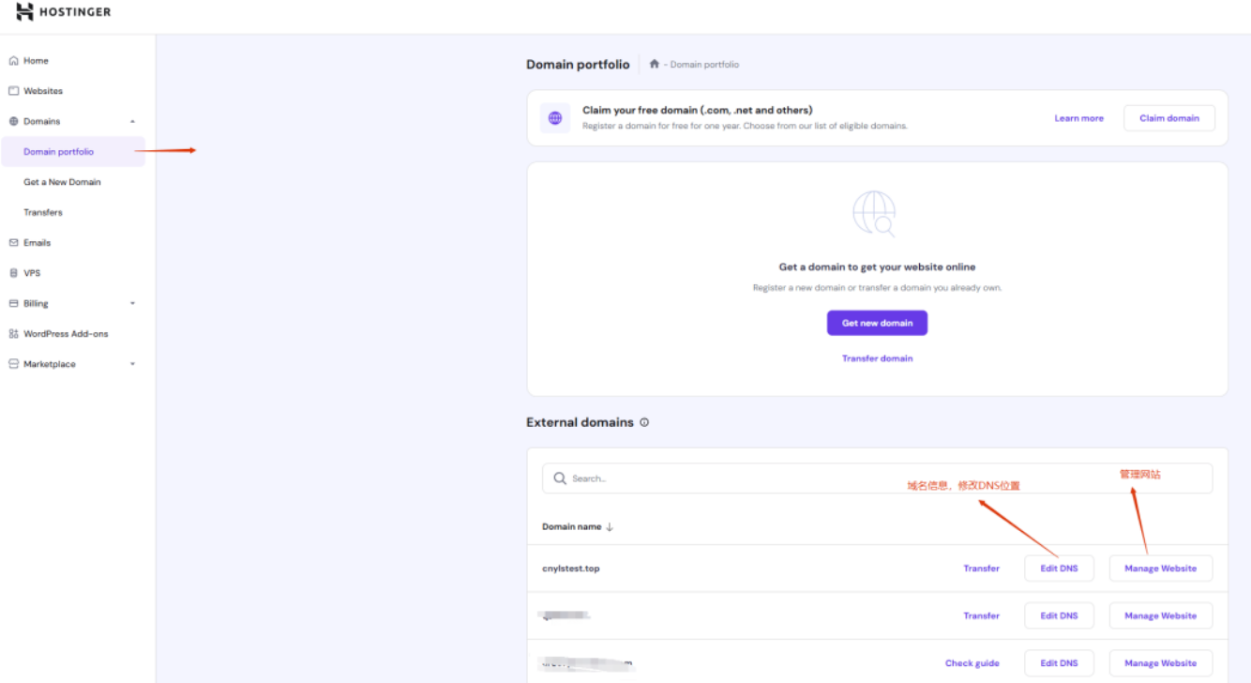
Task: Expand the Marketplace sidebar section
Action: [132, 364]
